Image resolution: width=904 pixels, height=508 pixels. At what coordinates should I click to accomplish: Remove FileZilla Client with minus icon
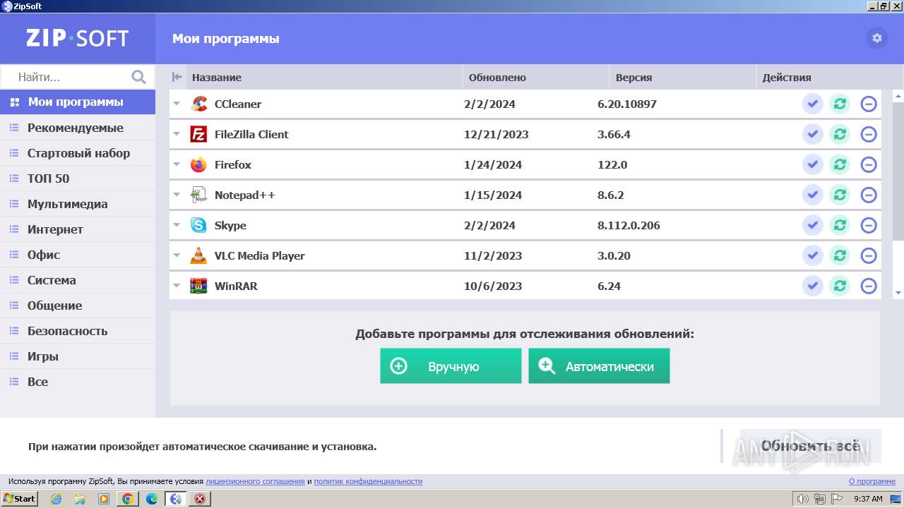[x=869, y=134]
